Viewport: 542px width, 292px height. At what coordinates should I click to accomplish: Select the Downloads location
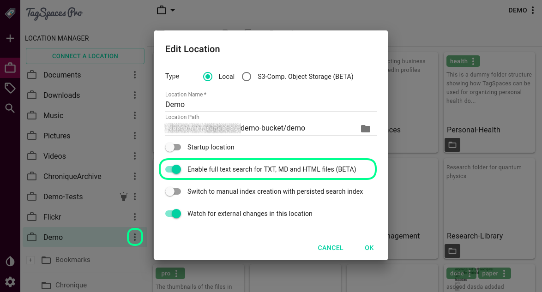click(61, 95)
